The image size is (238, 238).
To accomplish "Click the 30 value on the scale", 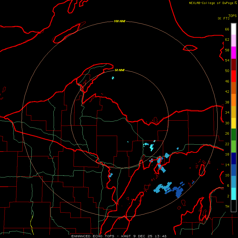I will point(227,123).
